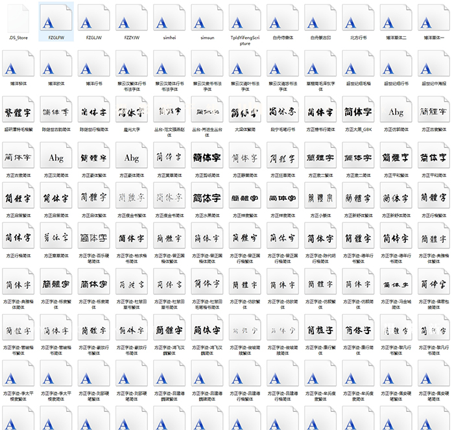Select the 方正小篆体 file name label
This screenshot has width=454, height=430.
[x=320, y=215]
